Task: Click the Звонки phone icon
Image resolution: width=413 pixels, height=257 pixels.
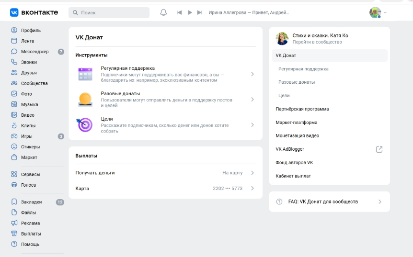Action: tap(14, 62)
